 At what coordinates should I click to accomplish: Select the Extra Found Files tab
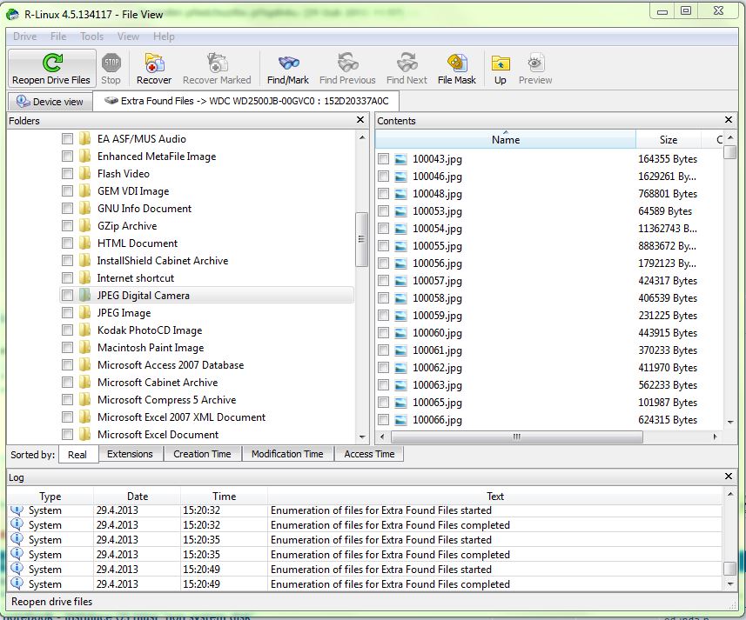246,101
